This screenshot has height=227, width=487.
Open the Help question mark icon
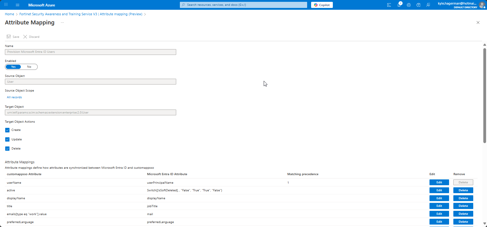[x=418, y=5]
